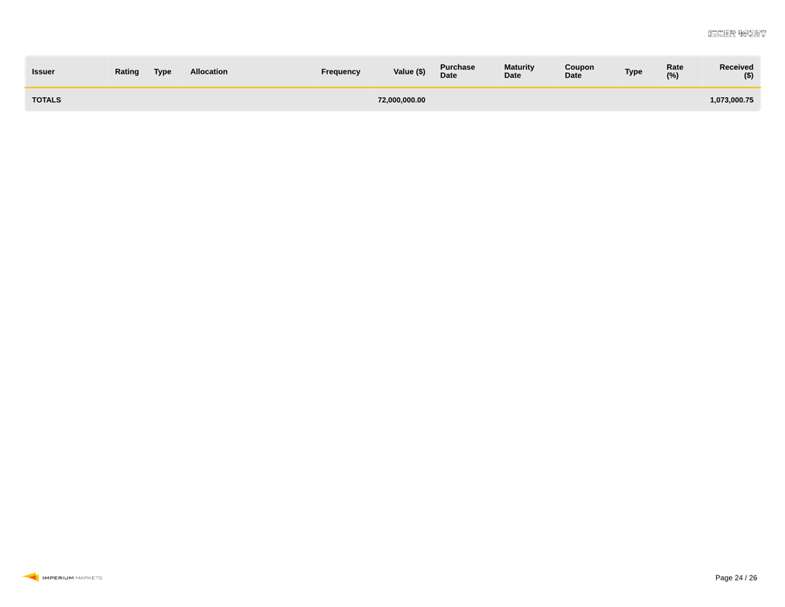
Task: Select the Coupon Date column header
Action: point(579,71)
